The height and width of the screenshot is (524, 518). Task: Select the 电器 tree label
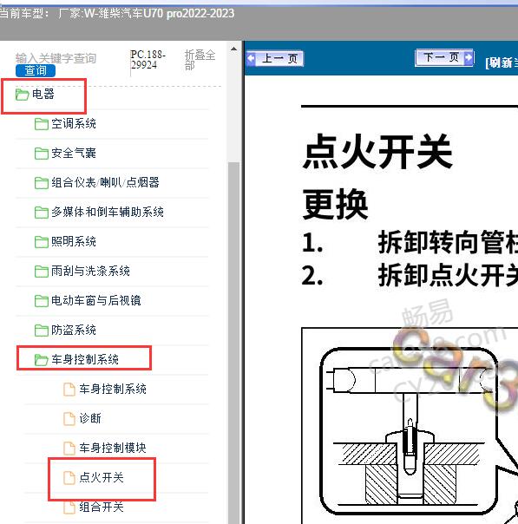43,95
